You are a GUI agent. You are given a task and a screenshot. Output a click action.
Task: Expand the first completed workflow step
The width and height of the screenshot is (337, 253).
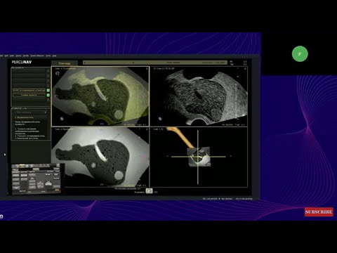coord(31,112)
